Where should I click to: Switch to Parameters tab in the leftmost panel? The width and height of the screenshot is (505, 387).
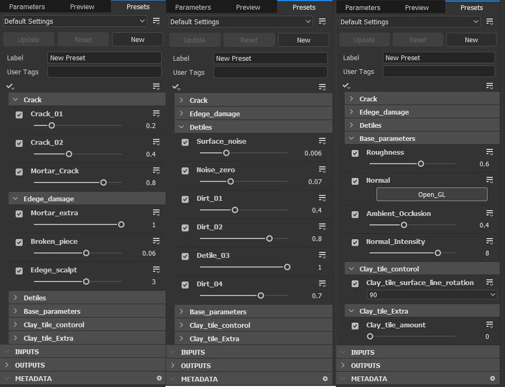(27, 7)
